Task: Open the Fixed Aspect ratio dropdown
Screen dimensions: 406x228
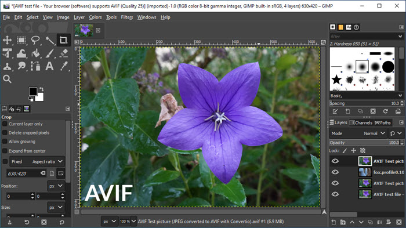Action: [37, 161]
